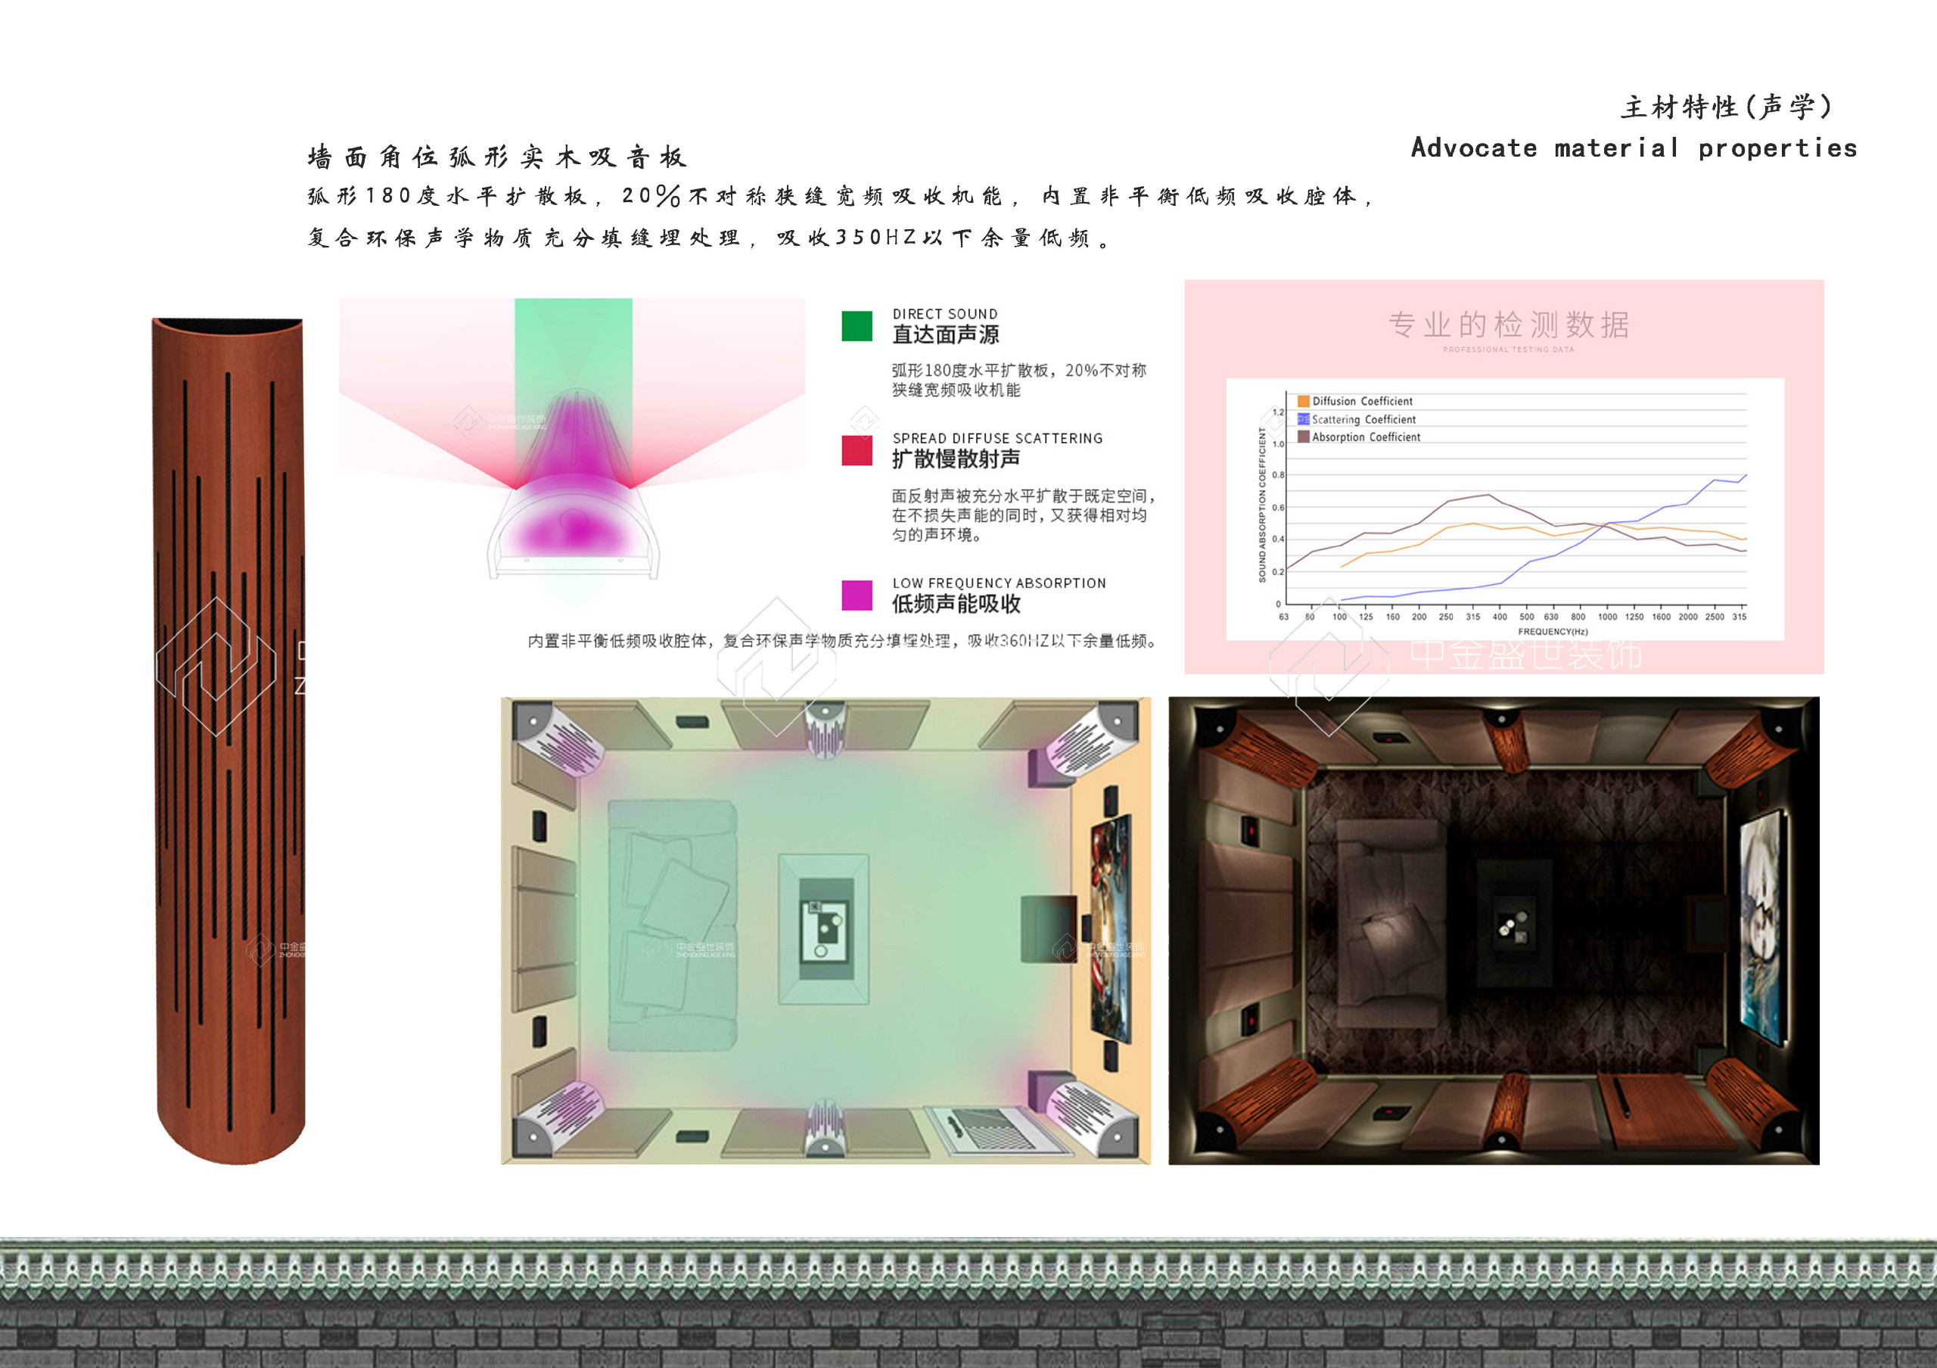Click the blue Scattering Coefficient legend marker

pos(1304,419)
